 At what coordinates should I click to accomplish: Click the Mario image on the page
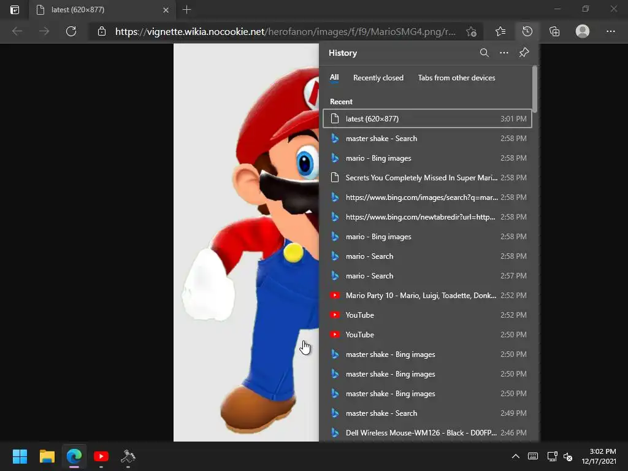click(x=246, y=242)
